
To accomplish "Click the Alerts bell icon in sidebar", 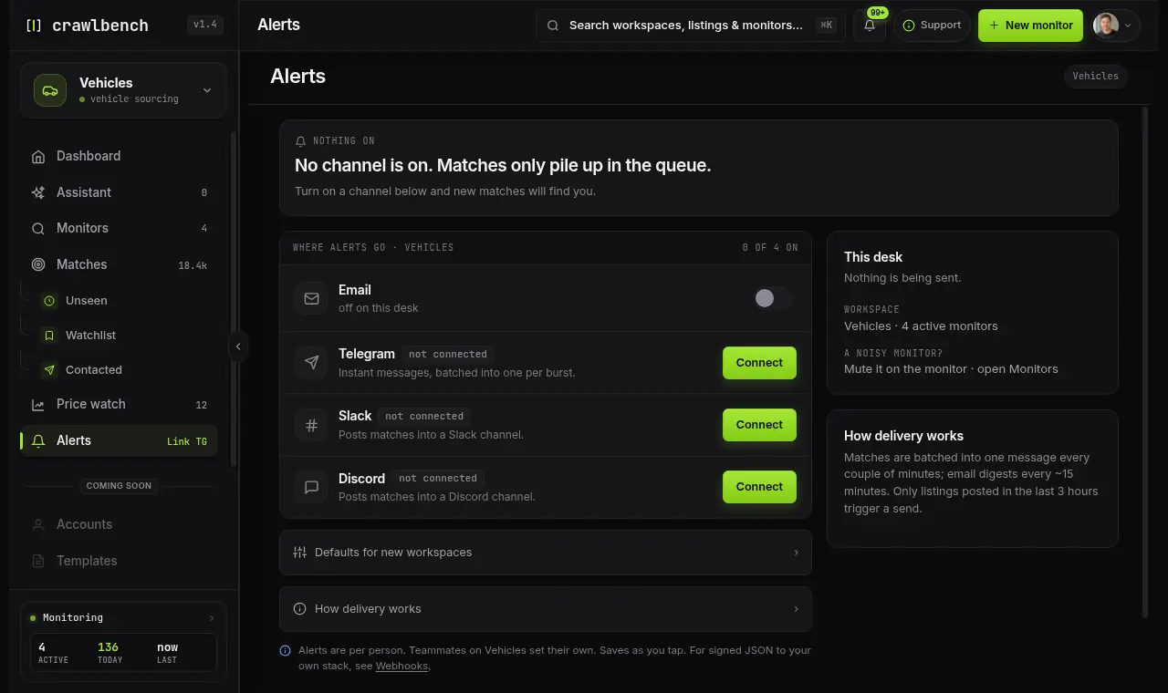I will (x=38, y=440).
